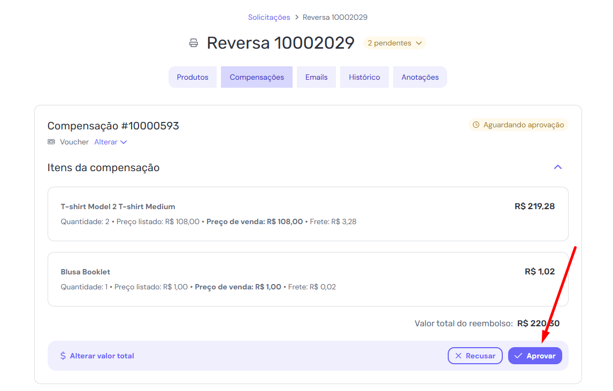Open the '2 pendentes' status dropdown
The width and height of the screenshot is (613, 391).
pyautogui.click(x=394, y=43)
